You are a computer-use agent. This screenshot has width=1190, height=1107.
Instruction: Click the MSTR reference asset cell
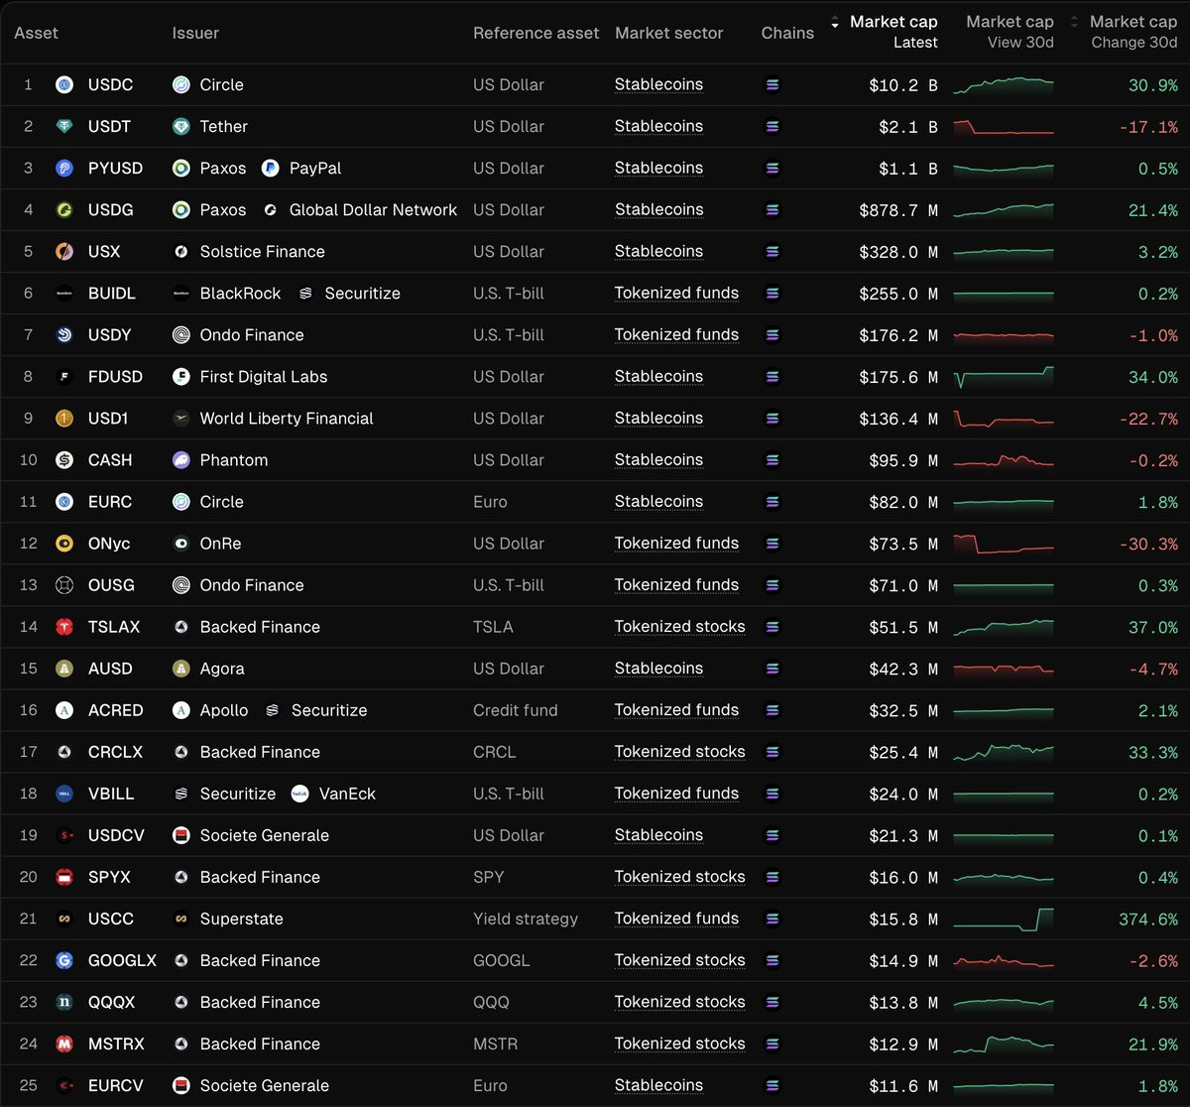495,1044
